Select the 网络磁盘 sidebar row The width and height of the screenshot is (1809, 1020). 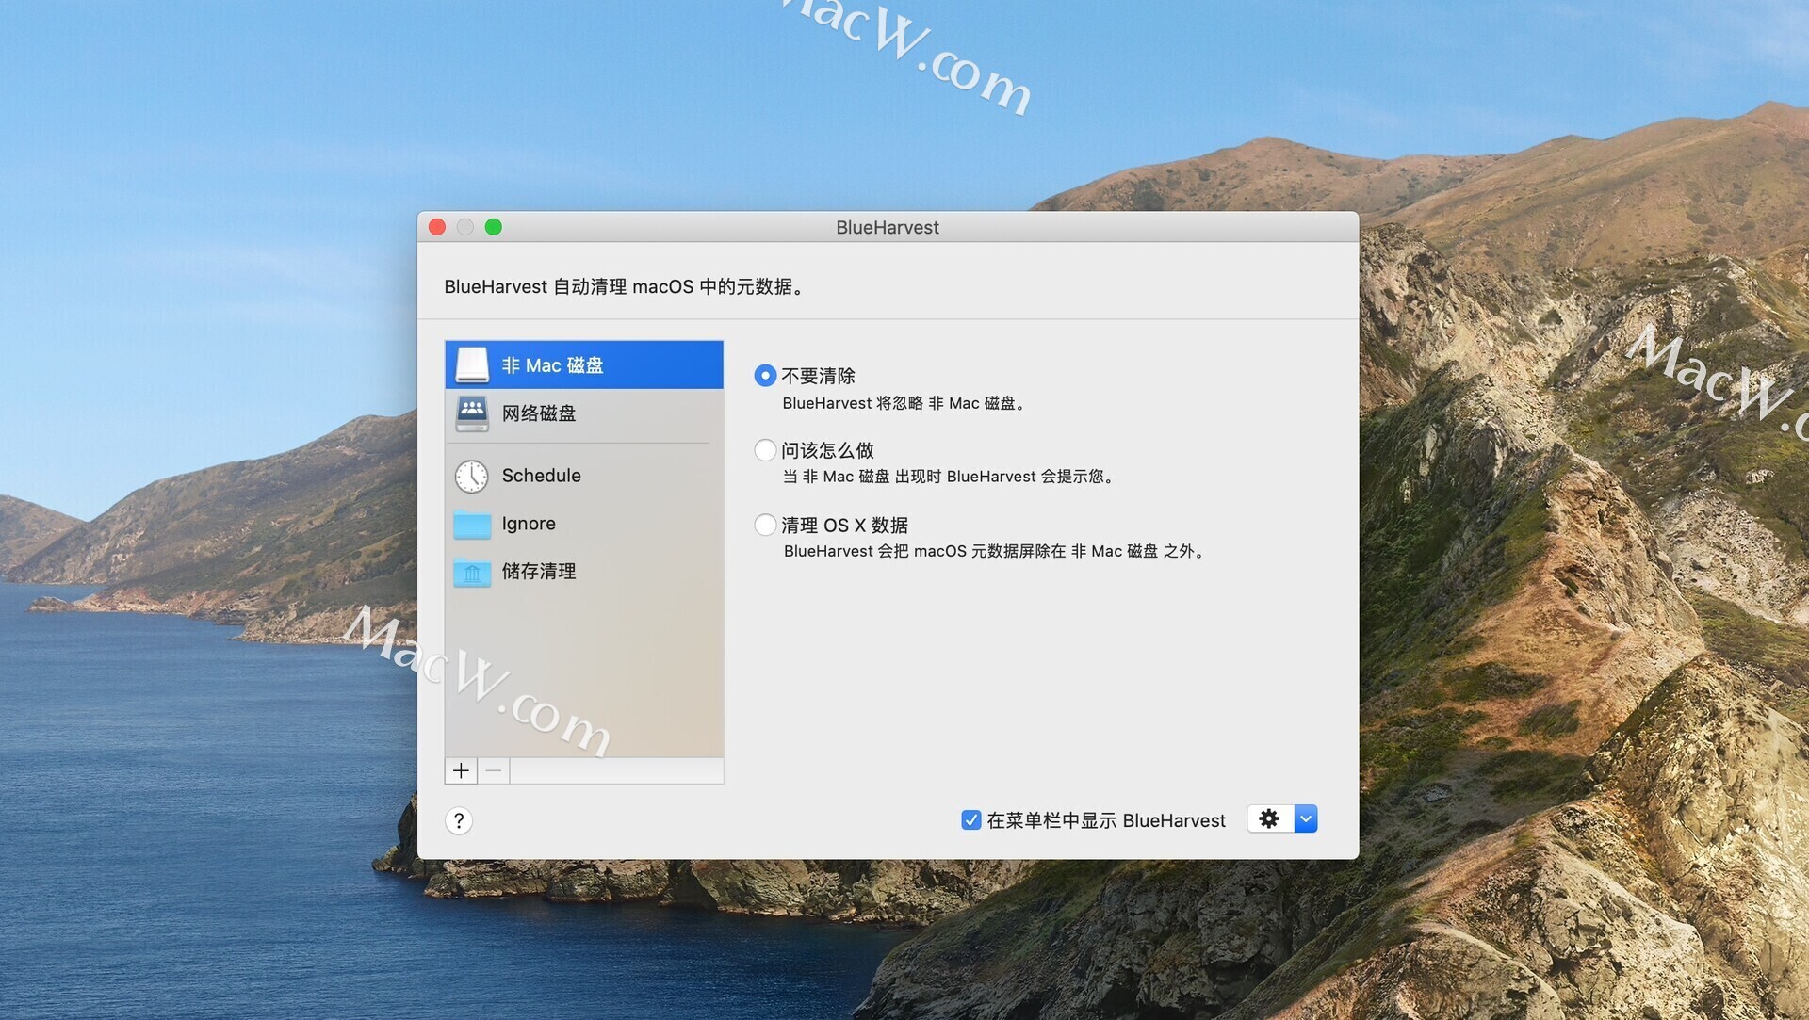[x=584, y=413]
